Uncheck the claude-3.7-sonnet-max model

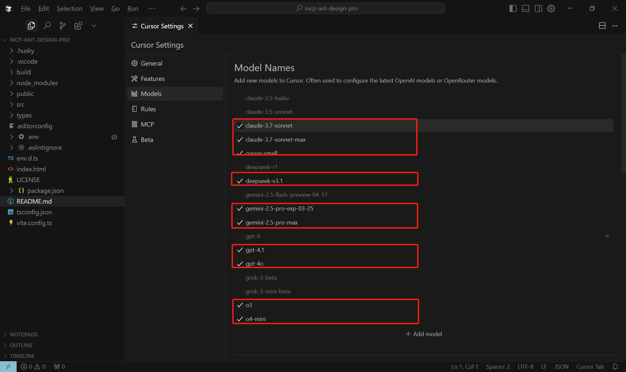point(240,140)
